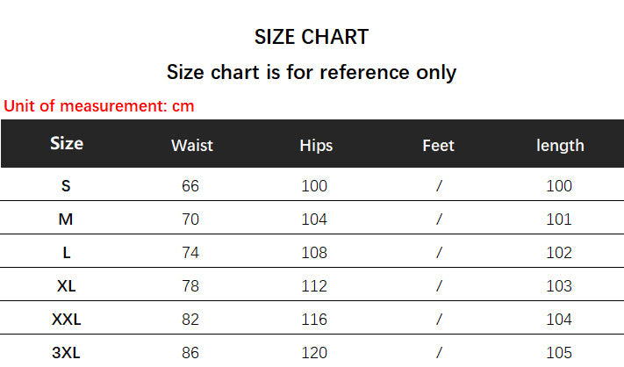Click length value 105 in 3XL row
The height and width of the screenshot is (367, 624).
[559, 353]
